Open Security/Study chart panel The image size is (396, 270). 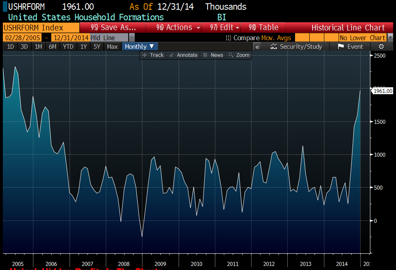coord(296,46)
